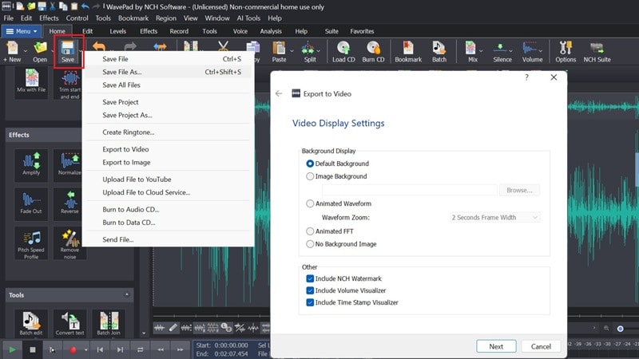
Task: Click the help question mark in dialog
Action: click(526, 77)
